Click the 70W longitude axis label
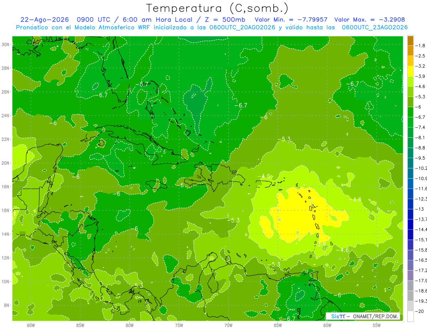Image resolution: width=427 pixels, height=330 pixels. pos(228,325)
